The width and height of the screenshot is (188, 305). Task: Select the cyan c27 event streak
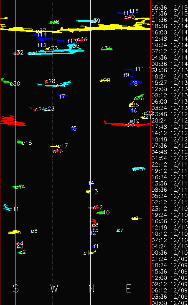(x=54, y=84)
